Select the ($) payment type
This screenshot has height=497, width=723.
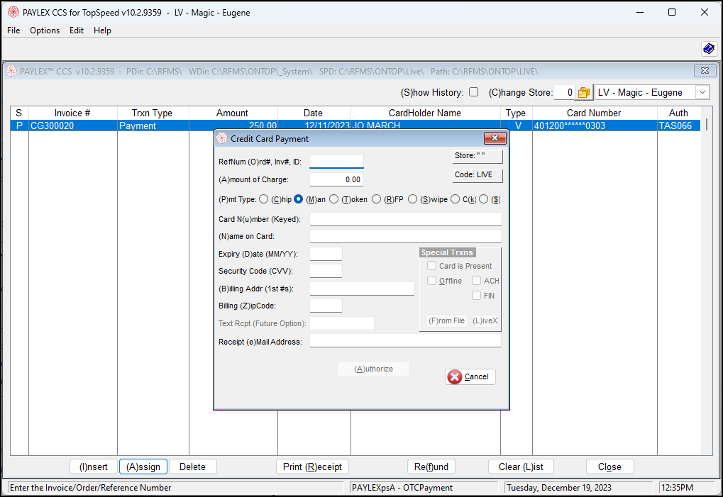click(x=483, y=199)
